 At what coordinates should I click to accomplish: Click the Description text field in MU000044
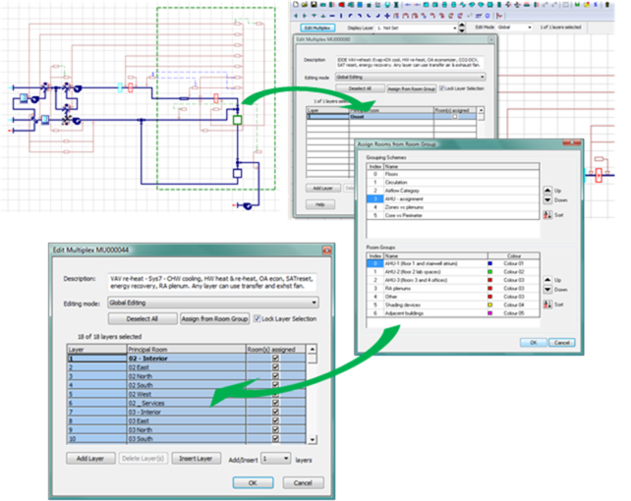click(x=213, y=283)
